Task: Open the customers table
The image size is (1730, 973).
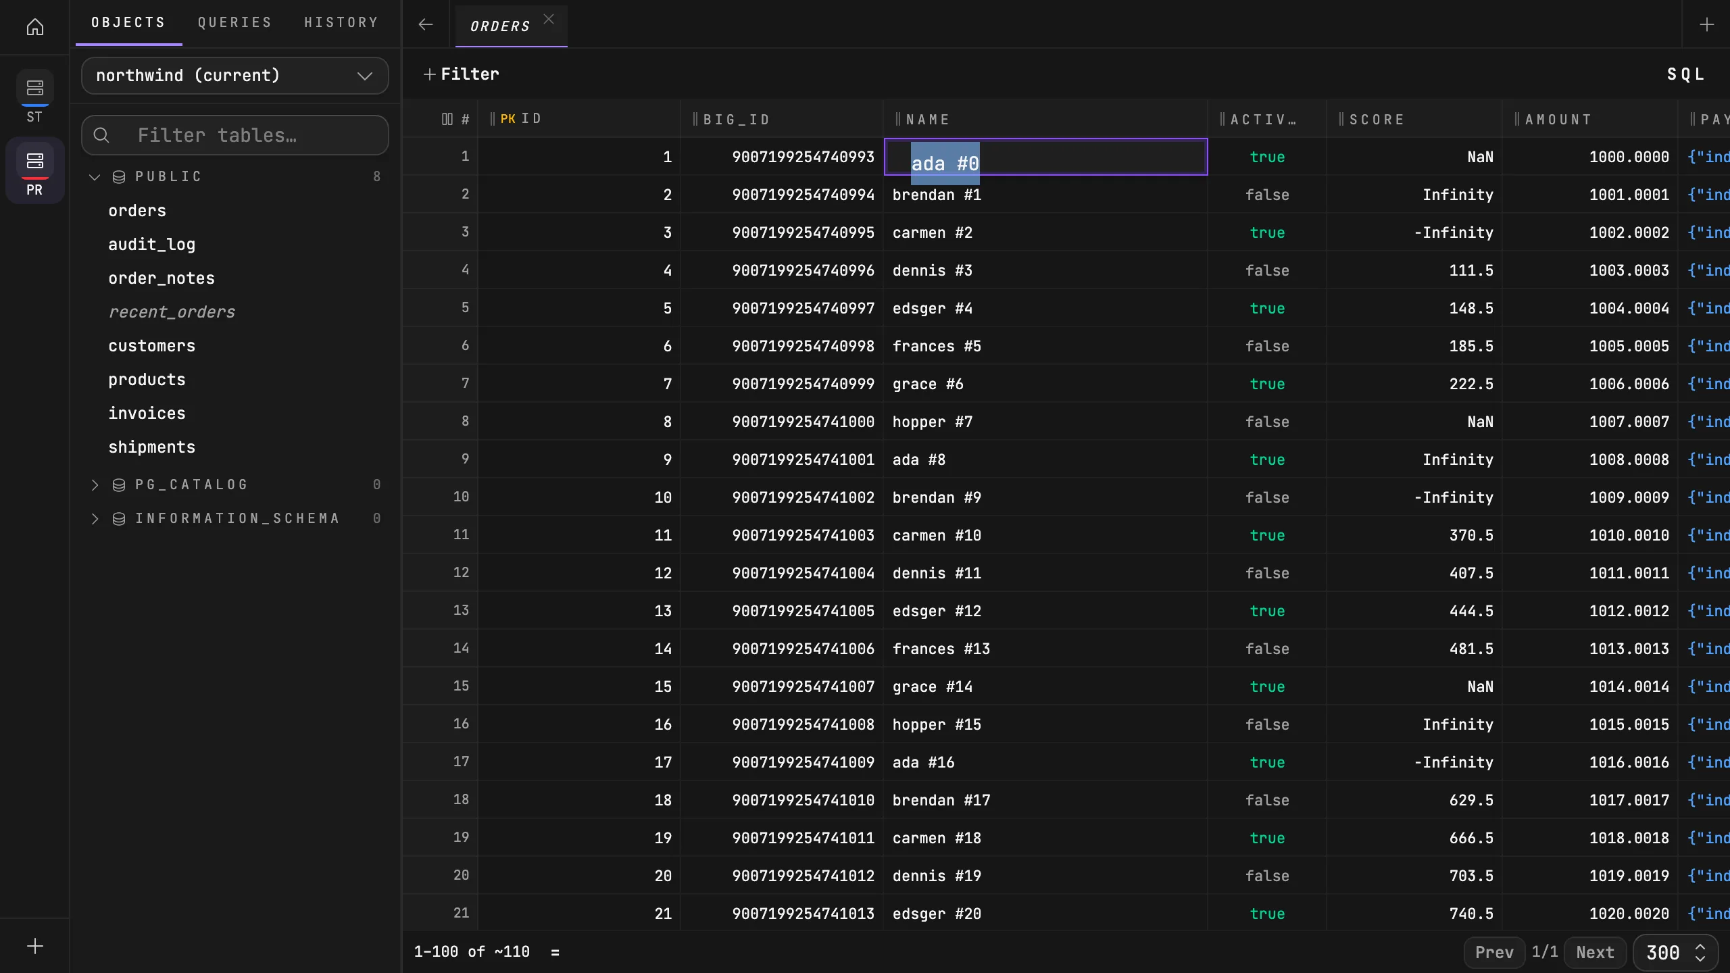Action: click(152, 346)
